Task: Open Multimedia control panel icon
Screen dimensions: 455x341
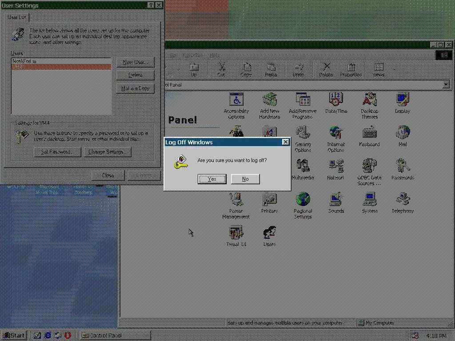Action: point(303,170)
